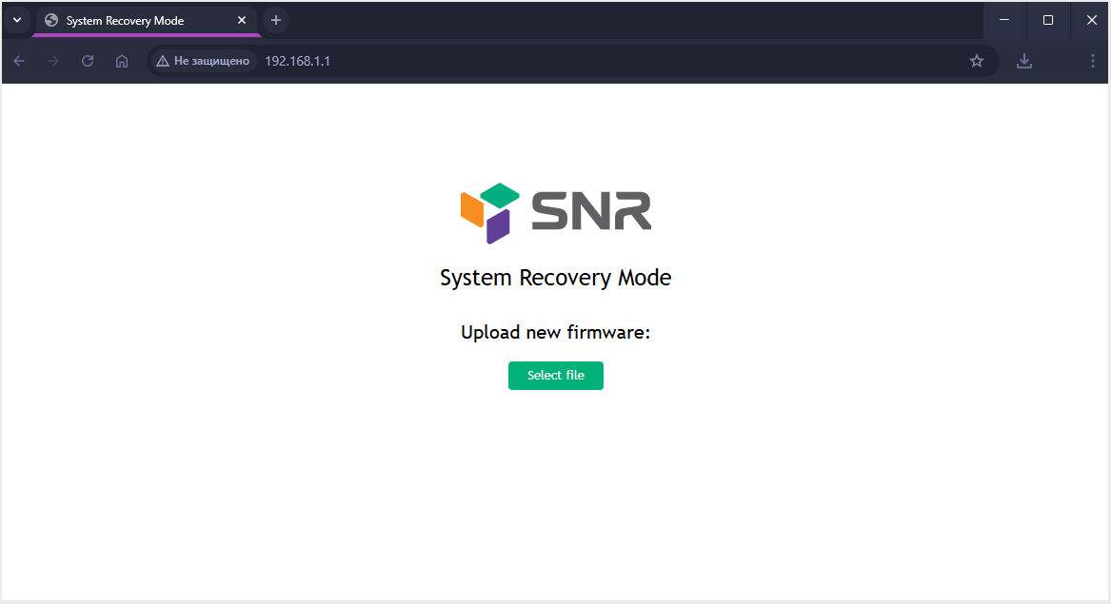Show site info via 'Не защищено' badge

pyautogui.click(x=203, y=61)
